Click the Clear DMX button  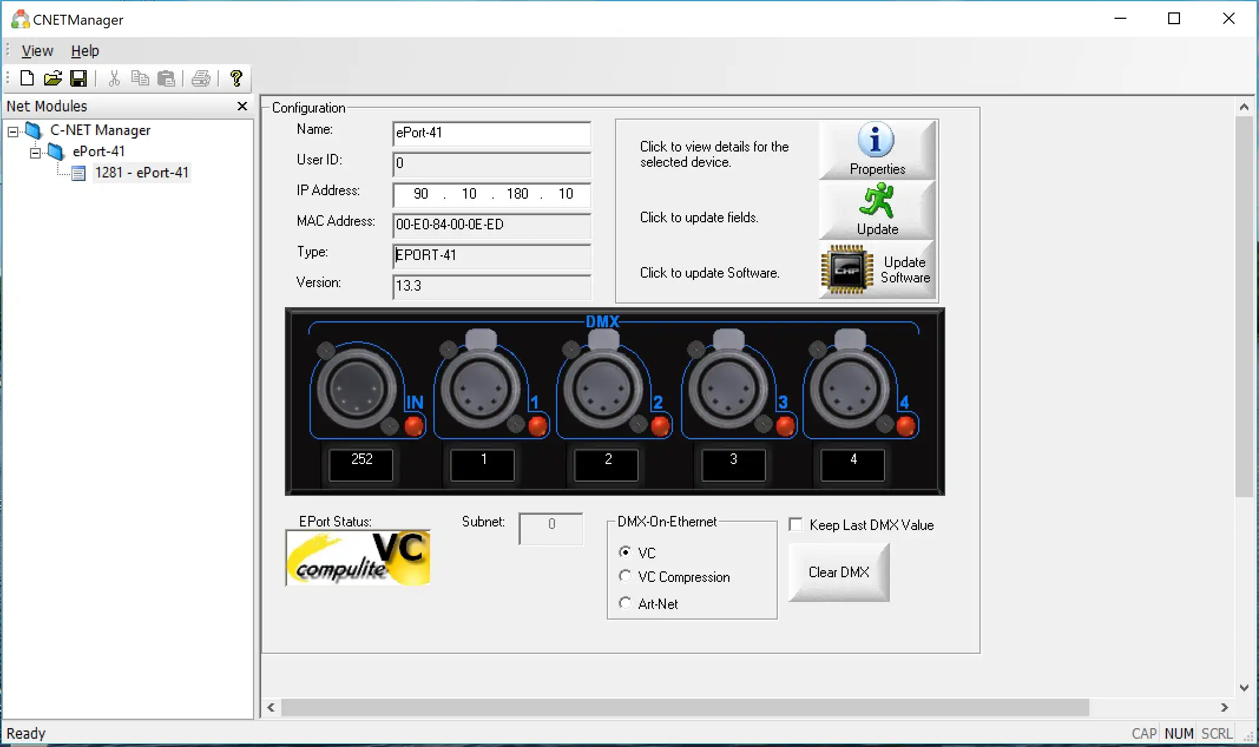click(839, 572)
